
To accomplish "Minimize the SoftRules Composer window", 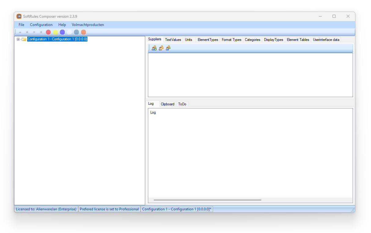I will coord(320,16).
